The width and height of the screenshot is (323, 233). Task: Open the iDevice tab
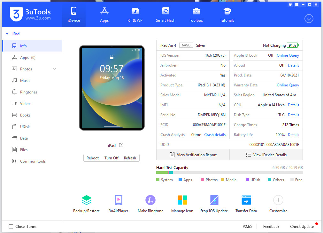click(74, 15)
